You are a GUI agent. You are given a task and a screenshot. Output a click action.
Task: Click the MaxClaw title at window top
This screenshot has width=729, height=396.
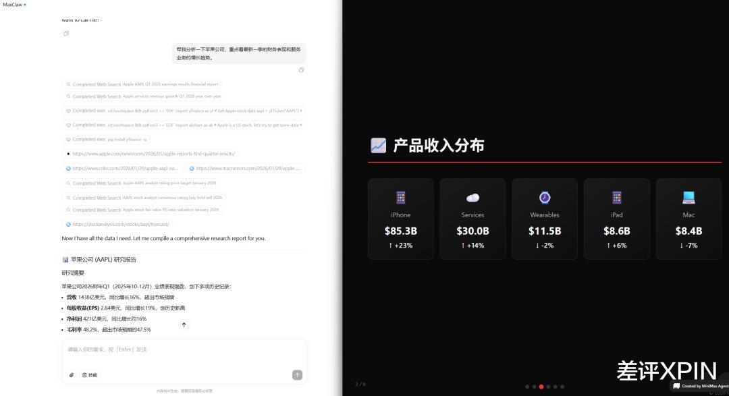[13, 5]
